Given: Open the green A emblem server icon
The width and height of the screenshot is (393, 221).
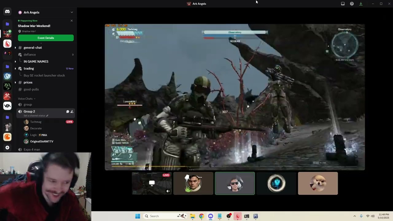Looking at the screenshot, I should point(7,86).
